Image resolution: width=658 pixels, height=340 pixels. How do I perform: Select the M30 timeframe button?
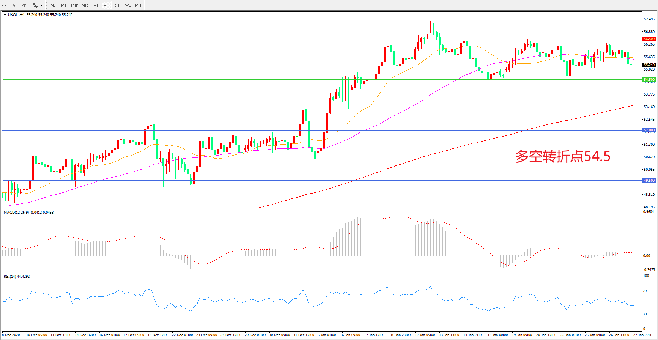[85, 5]
